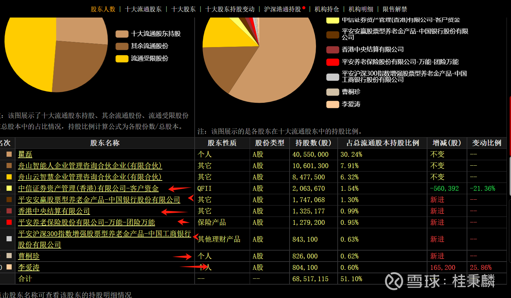Click the color marker in 瞿磊 row
This screenshot has height=298, width=511.
(9, 154)
